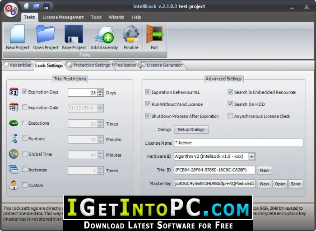
Task: Click quick-access save icon in title bar
Action: [46, 6]
